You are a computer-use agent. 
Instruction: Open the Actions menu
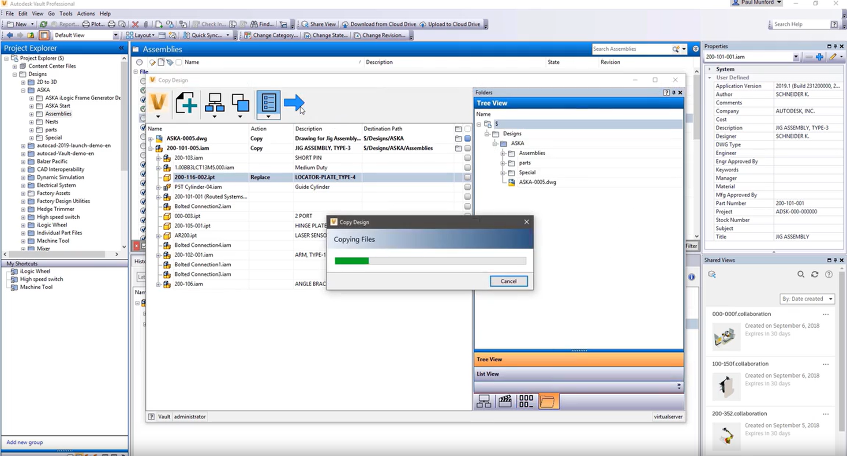point(86,14)
